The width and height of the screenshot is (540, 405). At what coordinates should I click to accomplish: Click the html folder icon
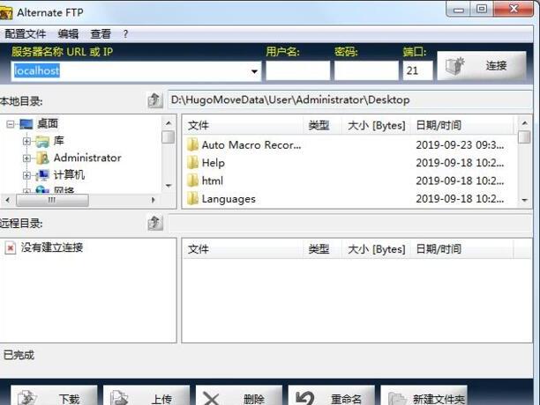coord(193,180)
